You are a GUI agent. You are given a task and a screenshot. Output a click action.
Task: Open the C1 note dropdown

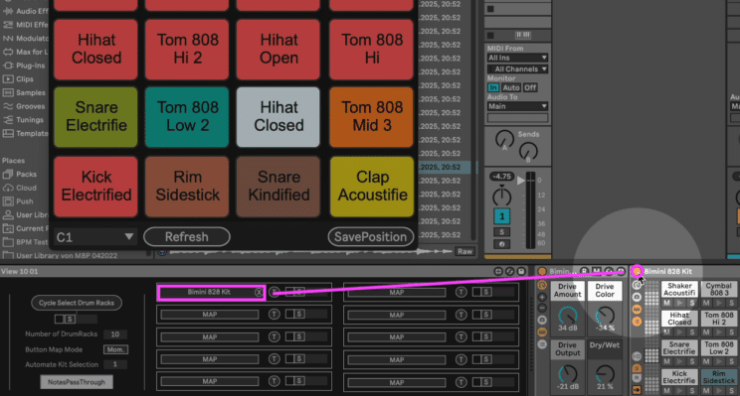pos(94,237)
